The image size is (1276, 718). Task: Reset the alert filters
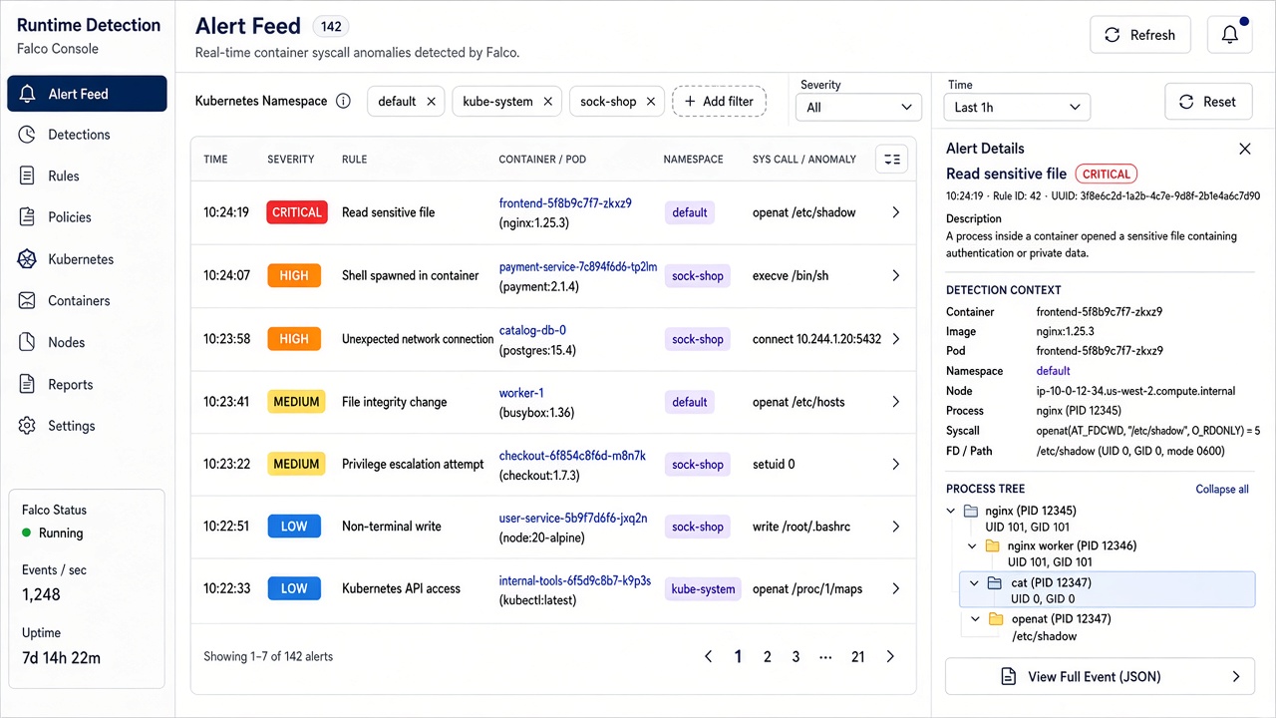click(1208, 102)
